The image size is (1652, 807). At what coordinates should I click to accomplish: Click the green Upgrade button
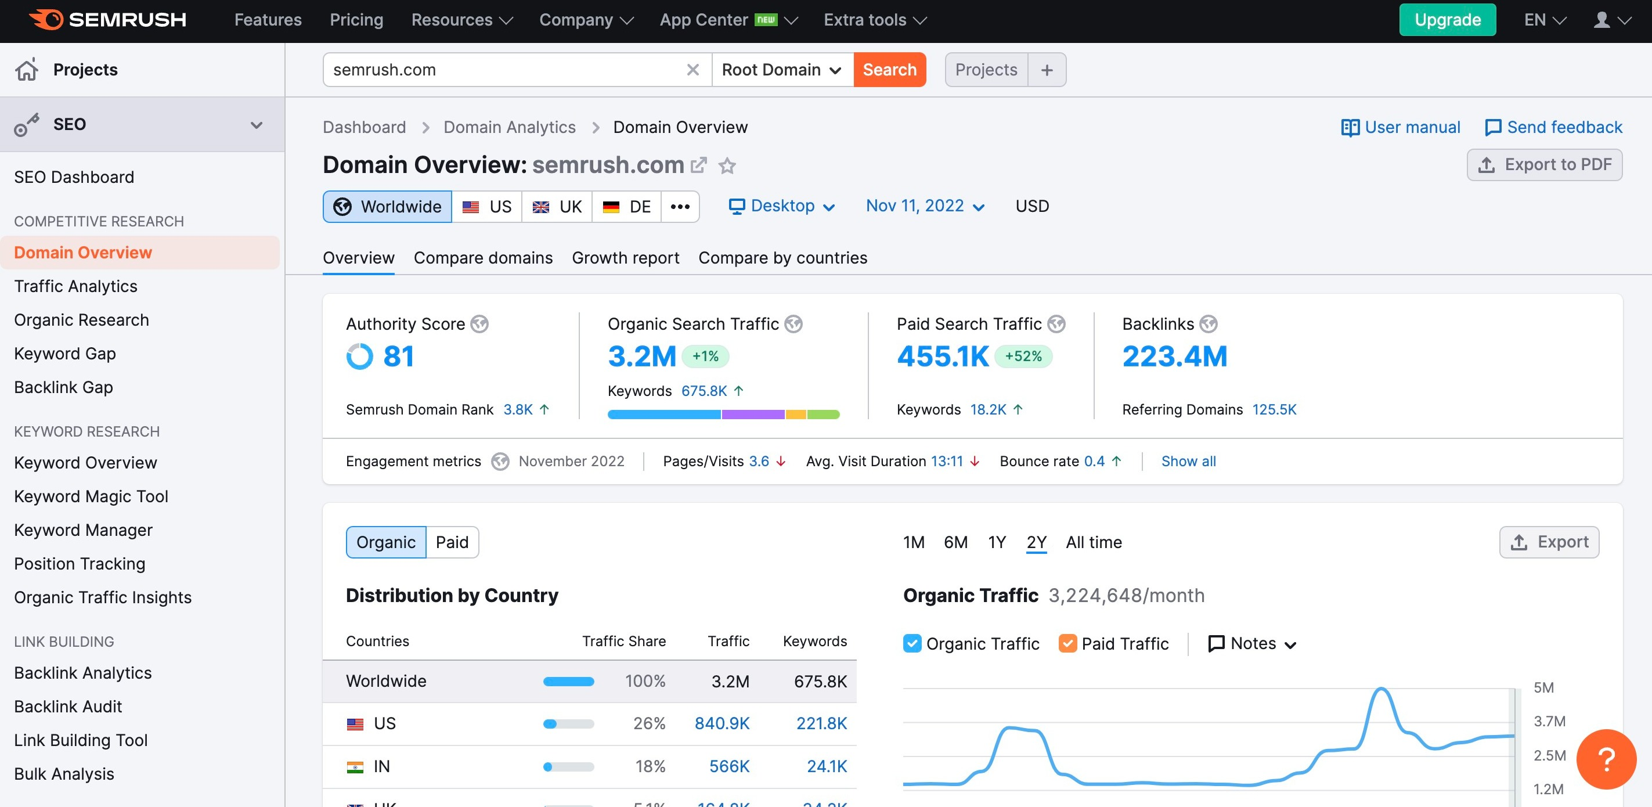point(1448,20)
